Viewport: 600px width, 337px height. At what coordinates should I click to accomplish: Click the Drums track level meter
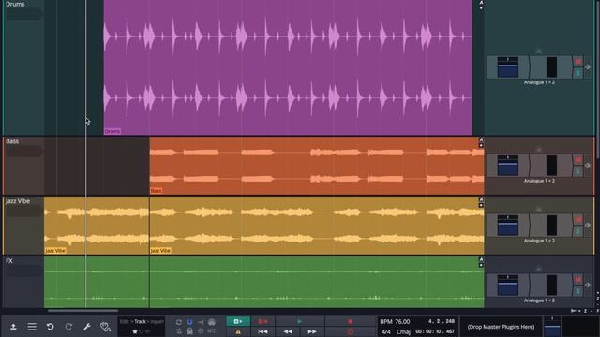(x=551, y=67)
